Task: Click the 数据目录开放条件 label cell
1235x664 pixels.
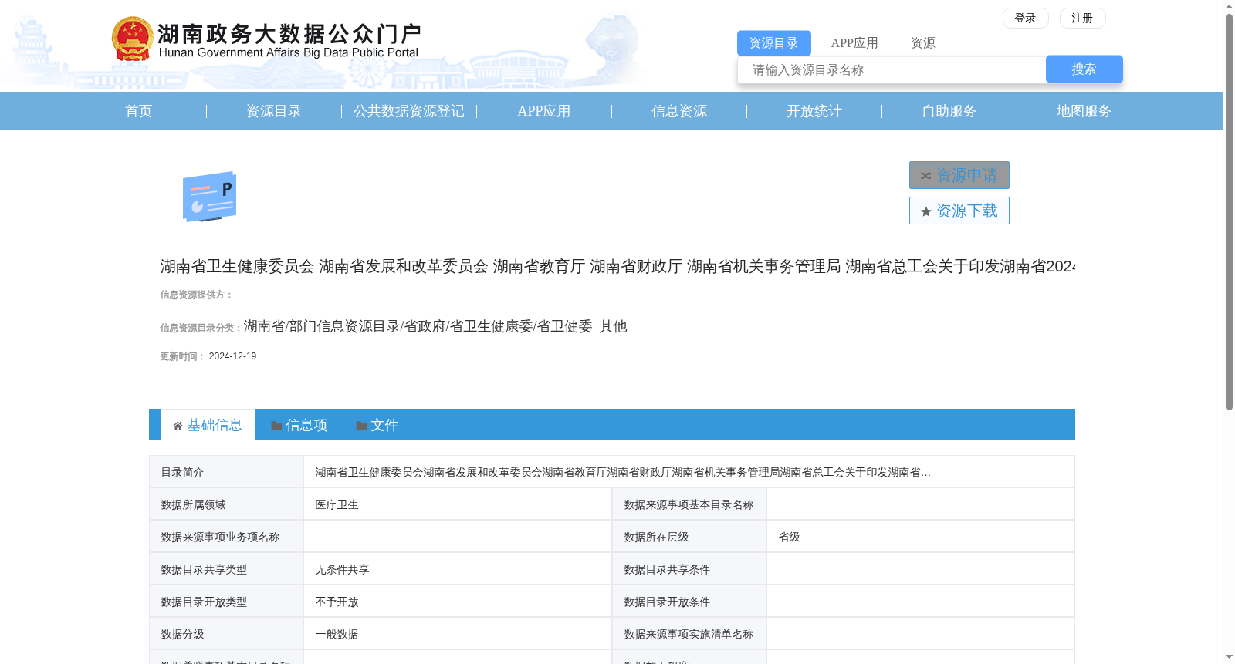Action: point(689,602)
